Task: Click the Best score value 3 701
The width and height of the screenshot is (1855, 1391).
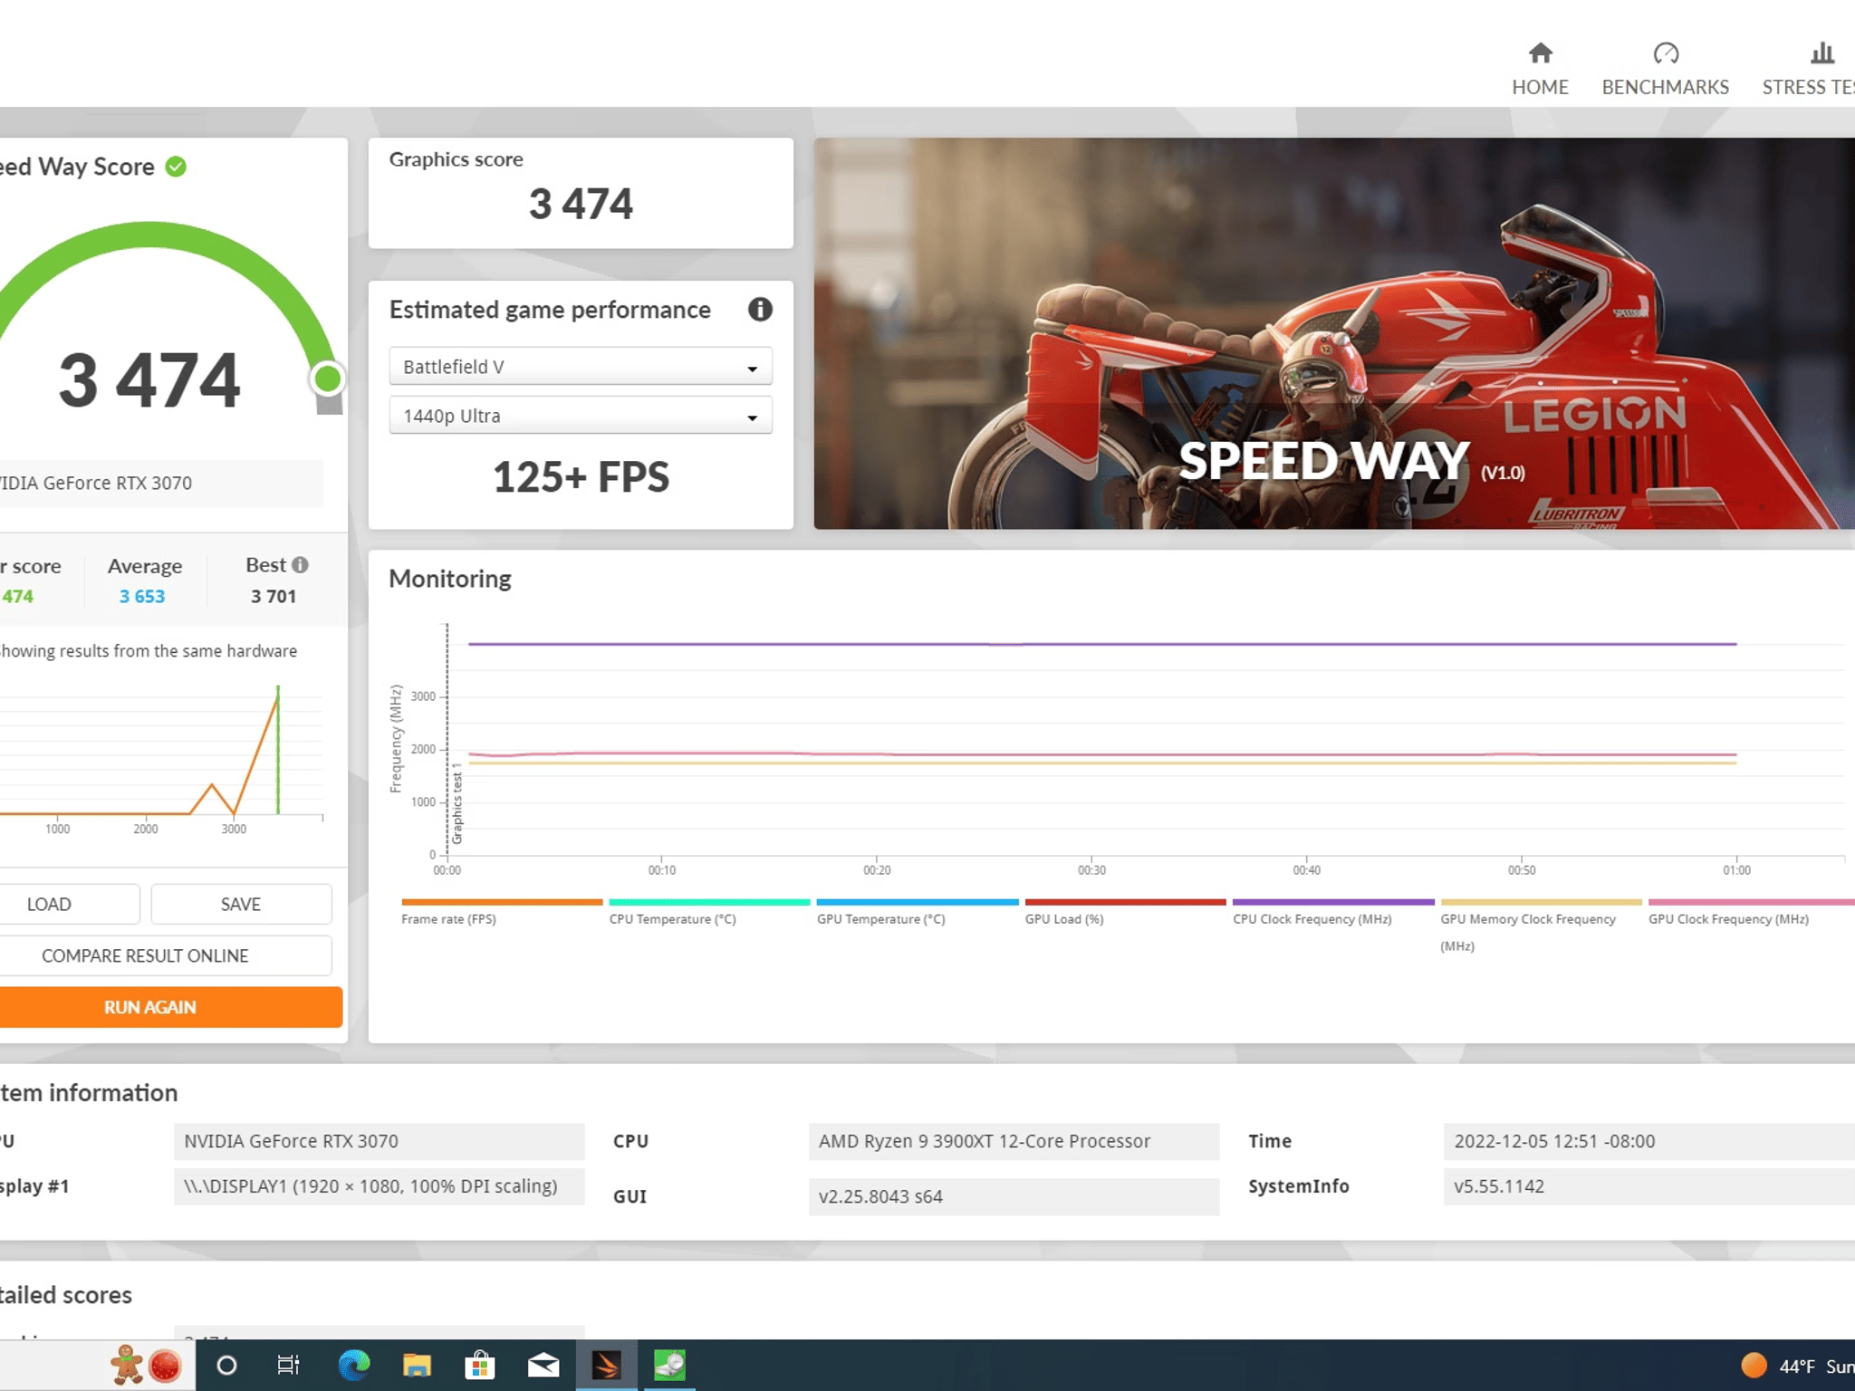Action: click(274, 597)
